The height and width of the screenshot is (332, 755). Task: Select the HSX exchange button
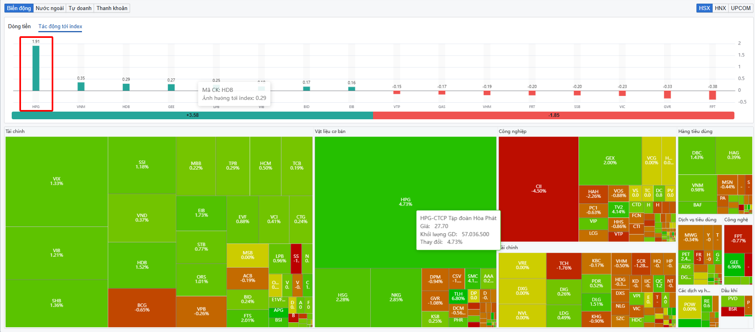point(705,8)
